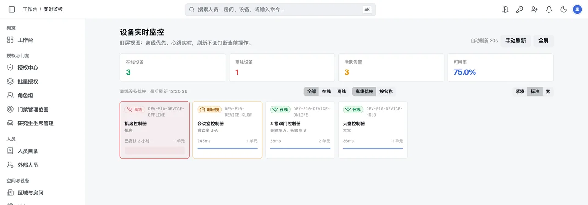588x205 pixels.
Task: Open the 机房控制器 device card
Action: point(155,130)
